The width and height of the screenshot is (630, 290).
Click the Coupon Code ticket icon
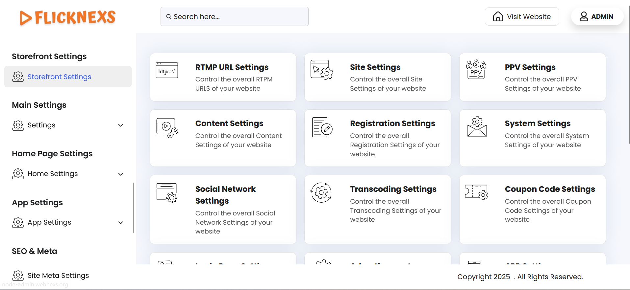pyautogui.click(x=476, y=192)
